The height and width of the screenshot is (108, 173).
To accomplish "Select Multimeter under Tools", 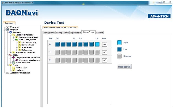I will (x=21, y=68).
